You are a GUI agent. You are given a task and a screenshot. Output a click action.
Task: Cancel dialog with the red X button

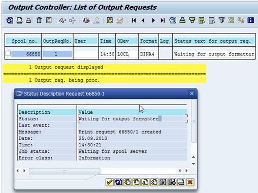(190, 182)
